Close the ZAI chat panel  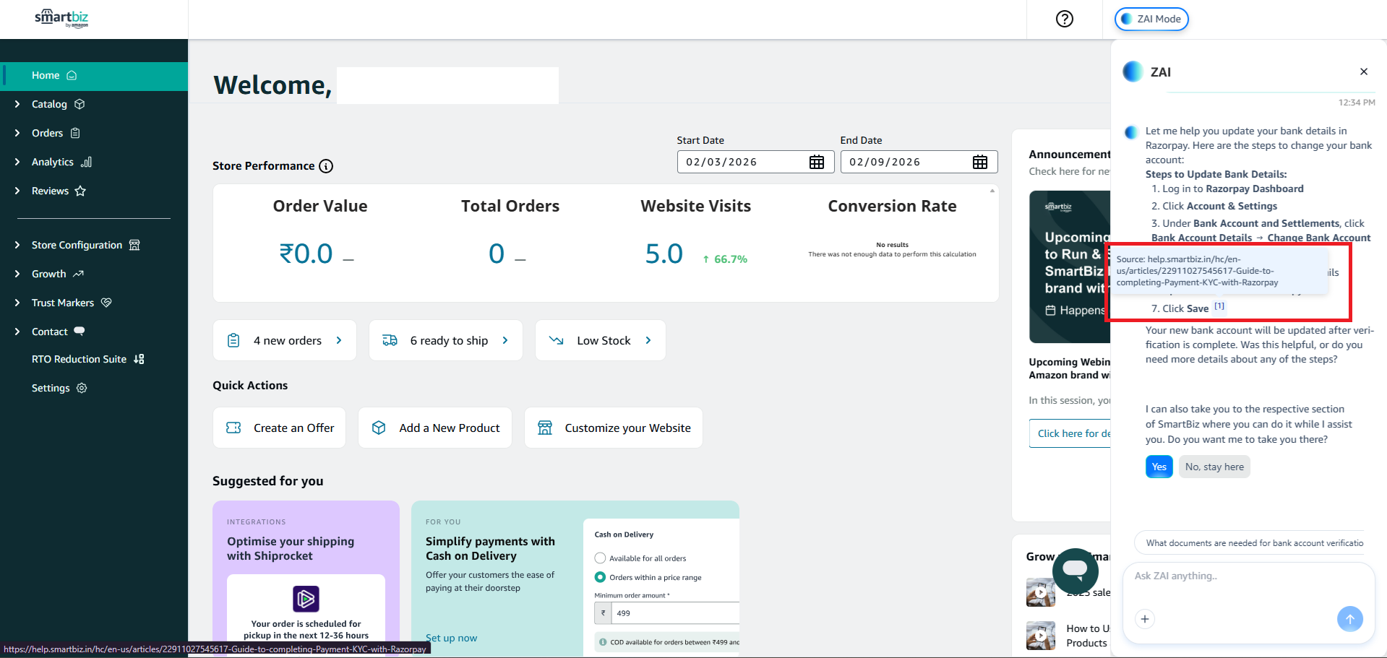(x=1363, y=72)
